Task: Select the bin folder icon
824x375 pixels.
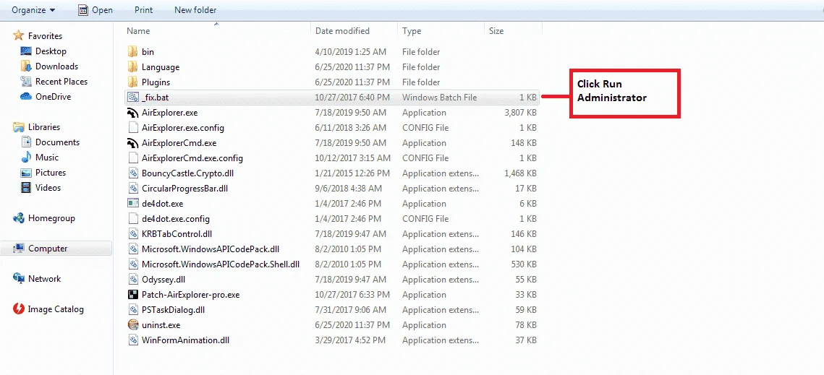Action: (132, 52)
